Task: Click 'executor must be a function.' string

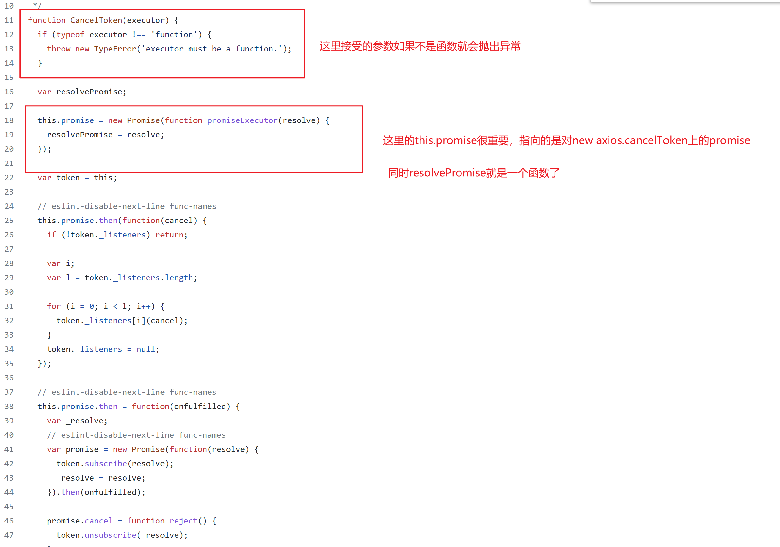Action: click(x=212, y=49)
